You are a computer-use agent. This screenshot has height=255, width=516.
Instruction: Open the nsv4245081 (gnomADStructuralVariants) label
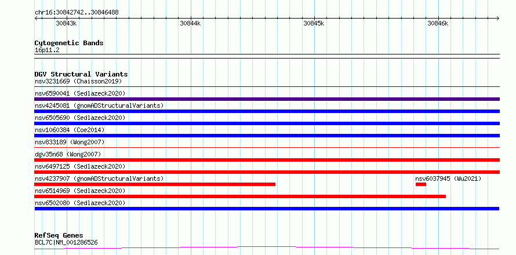99,105
